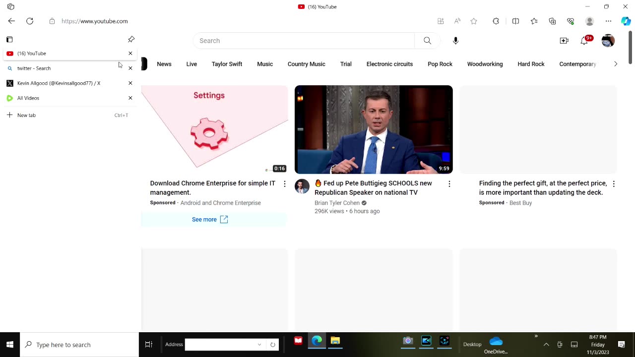Follow the See more ad link

point(210,219)
